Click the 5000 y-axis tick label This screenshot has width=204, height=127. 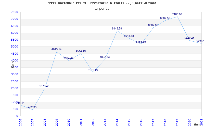[15, 47]
